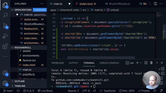The height and width of the screenshot is (93, 166).
Task: Open the Search view in activity bar
Action: (5, 15)
